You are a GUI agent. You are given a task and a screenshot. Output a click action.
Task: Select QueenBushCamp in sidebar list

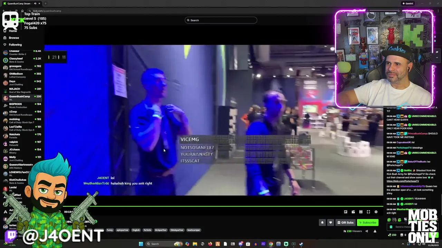22,98
